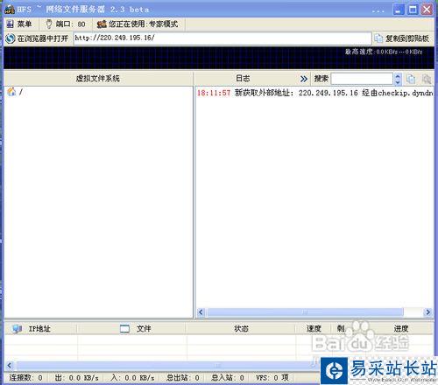Click log horizontal scrollbar right arrow
The height and width of the screenshot is (385, 438).
pos(427,312)
